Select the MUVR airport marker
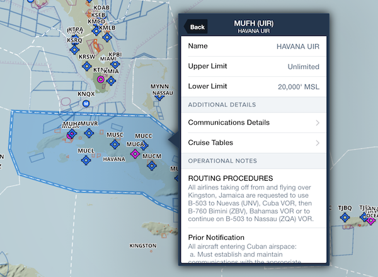This screenshot has height=277, width=378. click(90, 133)
